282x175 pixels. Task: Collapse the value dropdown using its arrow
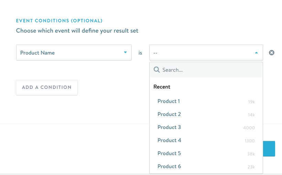(x=256, y=53)
